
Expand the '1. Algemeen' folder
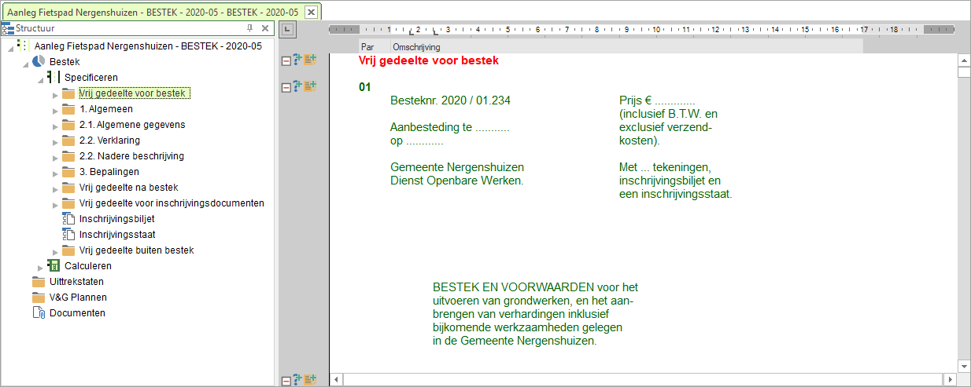click(55, 110)
